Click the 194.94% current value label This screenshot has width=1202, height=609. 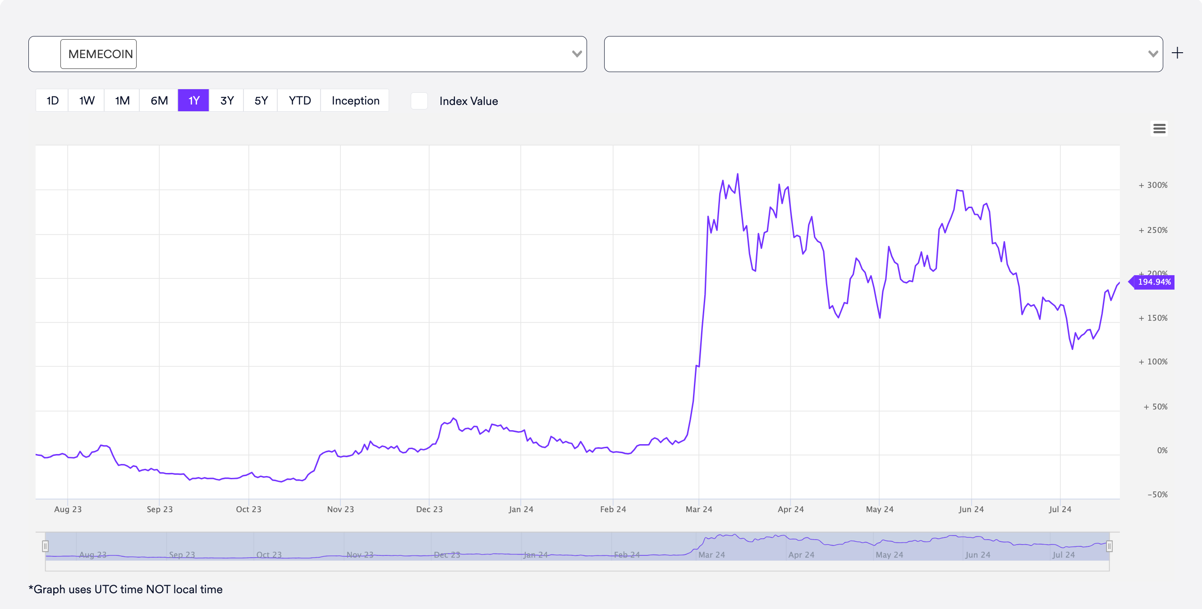click(x=1153, y=282)
